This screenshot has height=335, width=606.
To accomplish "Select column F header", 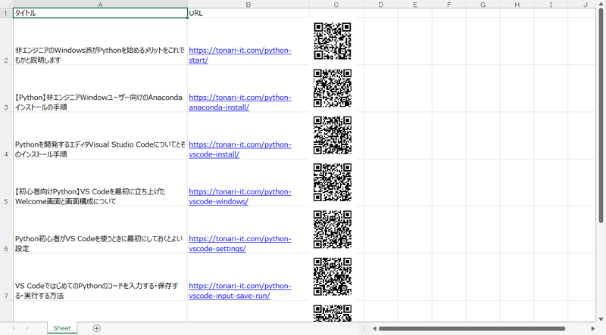I will point(449,5).
